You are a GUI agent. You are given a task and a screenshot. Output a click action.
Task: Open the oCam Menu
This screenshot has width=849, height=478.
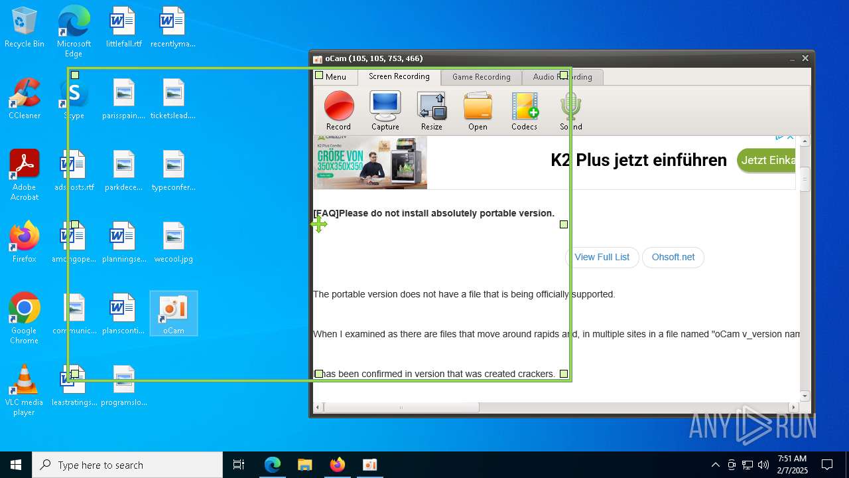point(336,77)
